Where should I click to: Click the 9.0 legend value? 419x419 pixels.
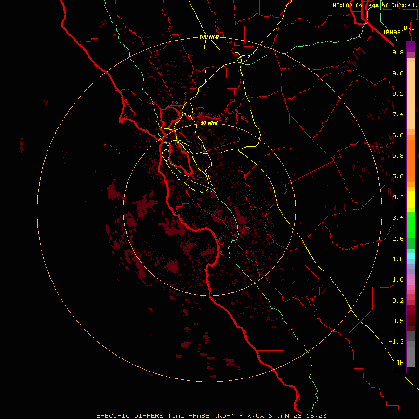click(398, 73)
